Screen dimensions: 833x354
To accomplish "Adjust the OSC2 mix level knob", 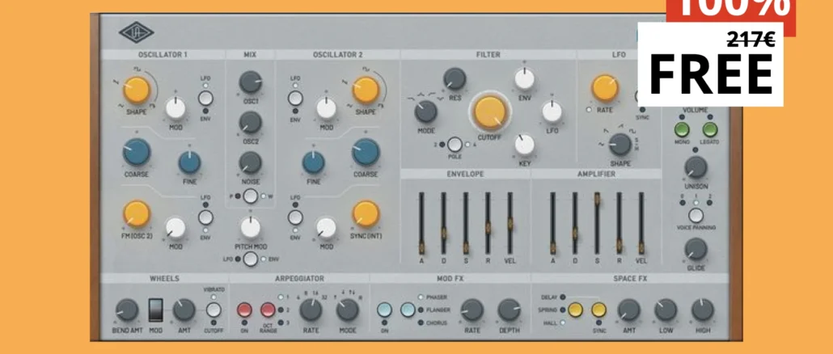I will pos(250,123).
